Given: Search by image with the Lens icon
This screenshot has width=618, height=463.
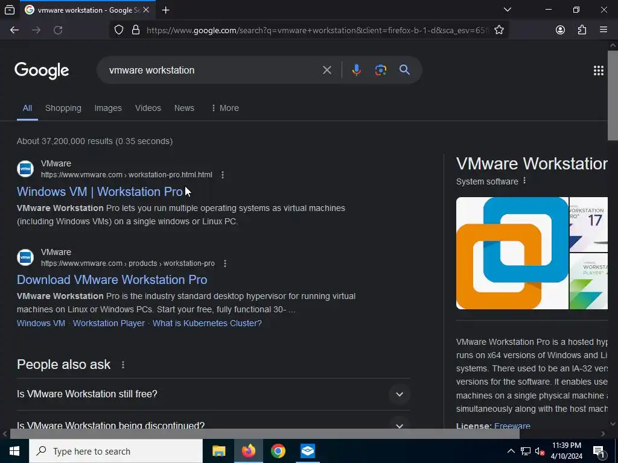Looking at the screenshot, I should click(x=380, y=70).
